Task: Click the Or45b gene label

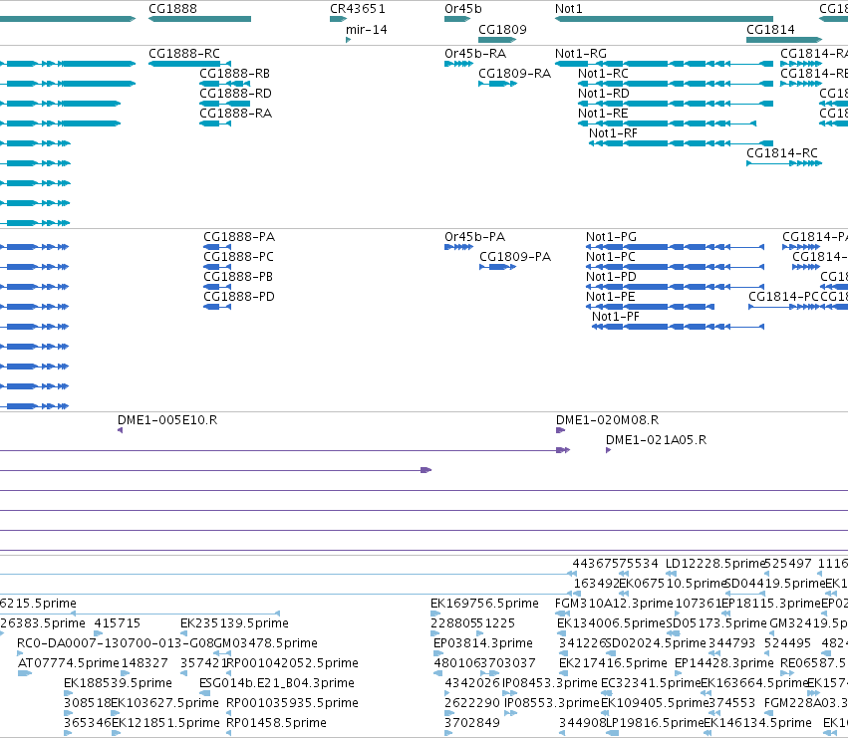Action: pyautogui.click(x=463, y=9)
